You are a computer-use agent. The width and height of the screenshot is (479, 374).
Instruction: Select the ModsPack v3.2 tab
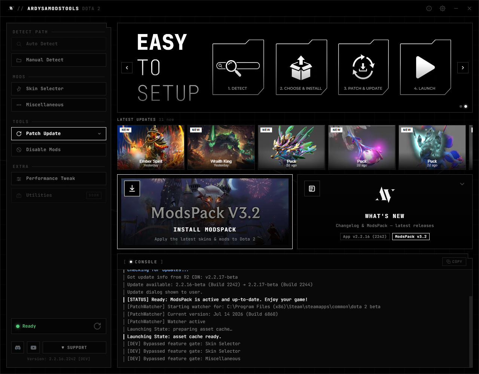pos(411,237)
